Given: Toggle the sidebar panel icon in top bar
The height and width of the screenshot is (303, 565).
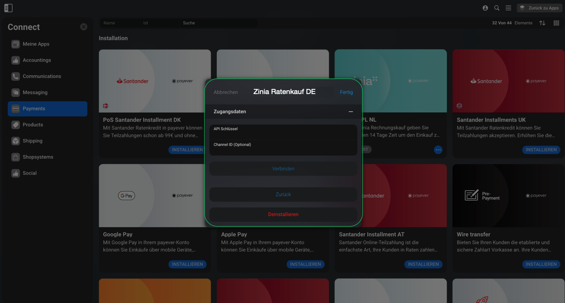Looking at the screenshot, I should pos(8,8).
